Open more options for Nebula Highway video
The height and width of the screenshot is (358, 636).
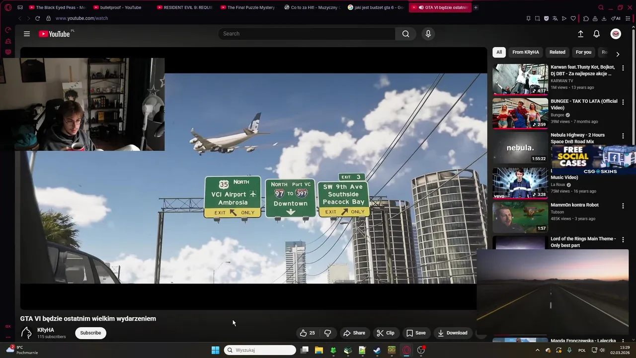point(623,136)
